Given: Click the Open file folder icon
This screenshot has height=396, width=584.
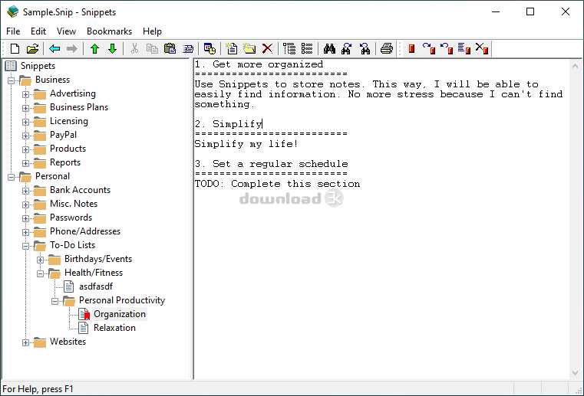Looking at the screenshot, I should [x=33, y=49].
